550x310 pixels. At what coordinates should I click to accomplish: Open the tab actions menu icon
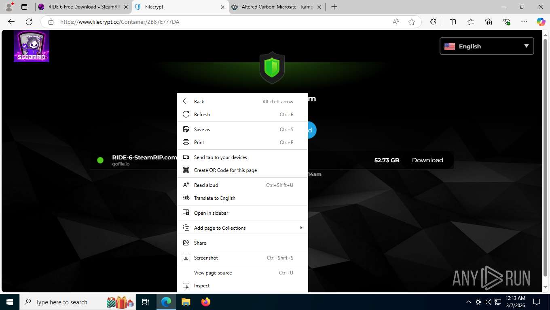pyautogui.click(x=24, y=7)
